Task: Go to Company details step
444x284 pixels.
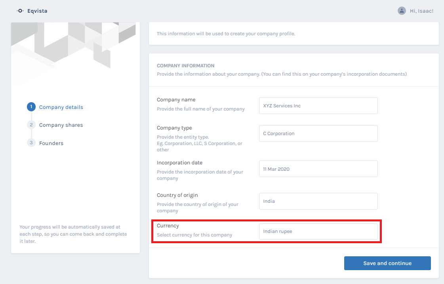Action: 61,107
